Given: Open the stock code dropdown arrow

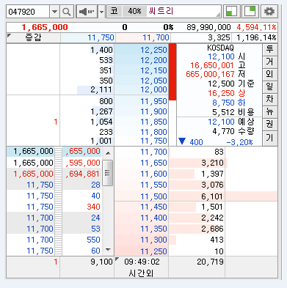Looking at the screenshot, I should point(54,12).
